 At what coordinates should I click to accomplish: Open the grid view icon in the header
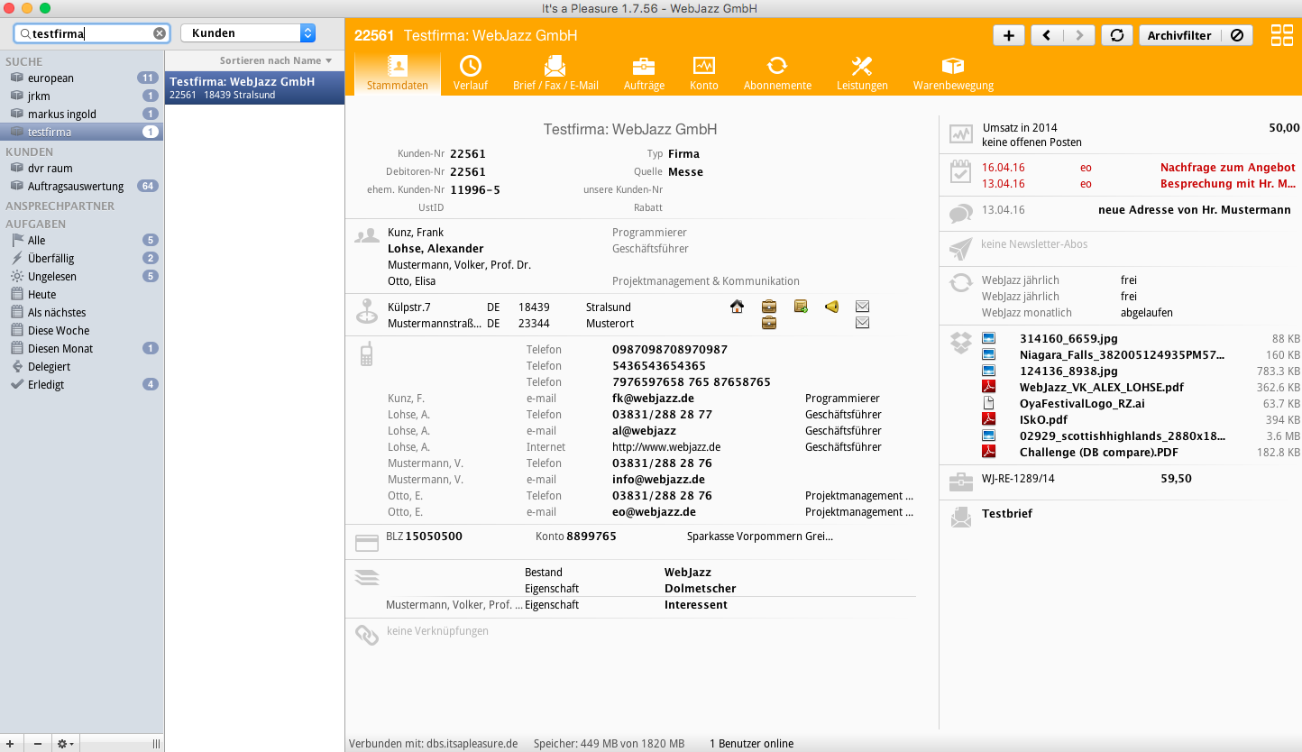click(x=1281, y=35)
